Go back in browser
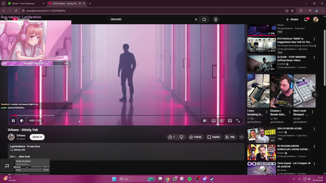This screenshot has height=183, width=326. [4, 11]
